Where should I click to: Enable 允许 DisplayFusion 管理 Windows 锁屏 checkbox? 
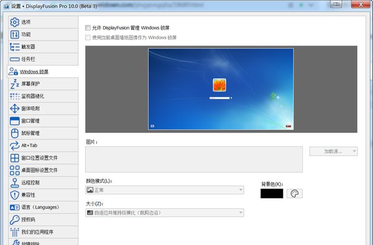(x=88, y=28)
